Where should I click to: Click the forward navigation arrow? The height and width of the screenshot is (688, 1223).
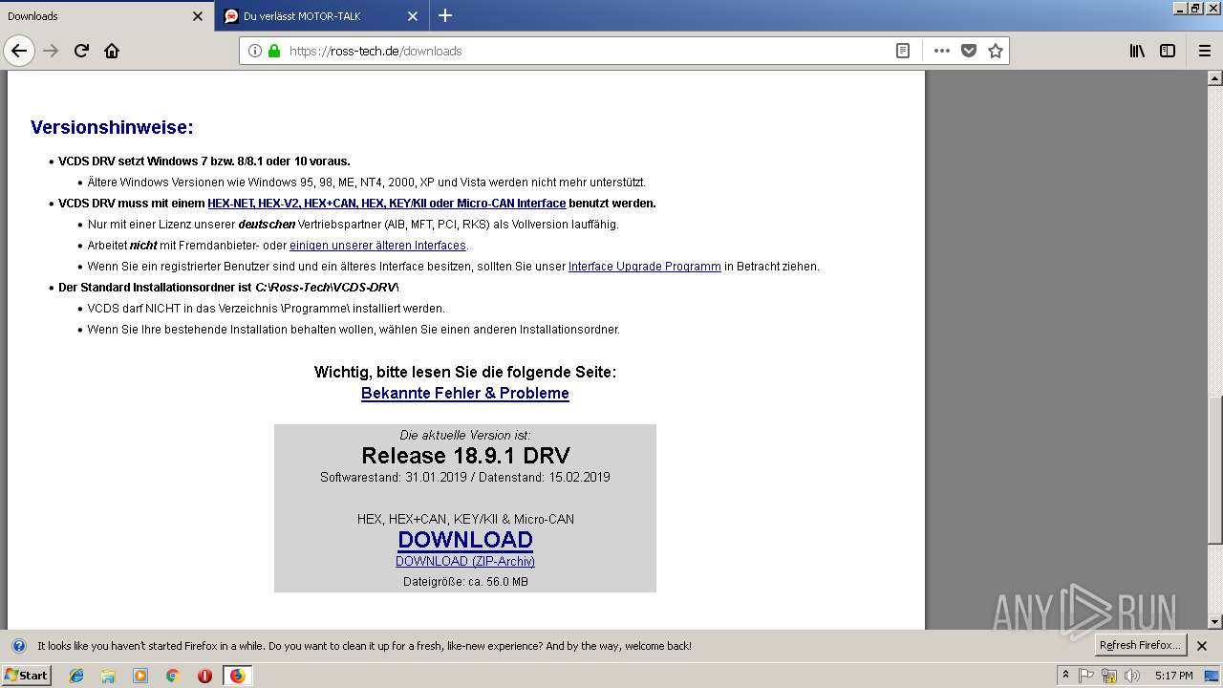coord(52,51)
